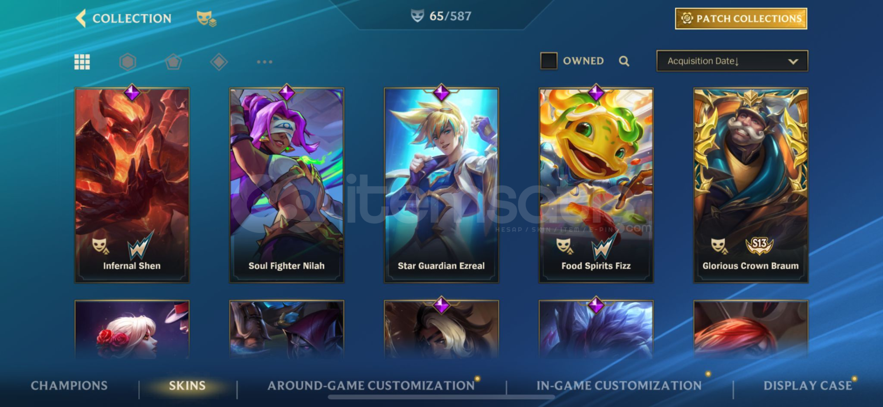The image size is (883, 407).
Task: Select the hexagon rarity filter icon
Action: pyautogui.click(x=127, y=62)
